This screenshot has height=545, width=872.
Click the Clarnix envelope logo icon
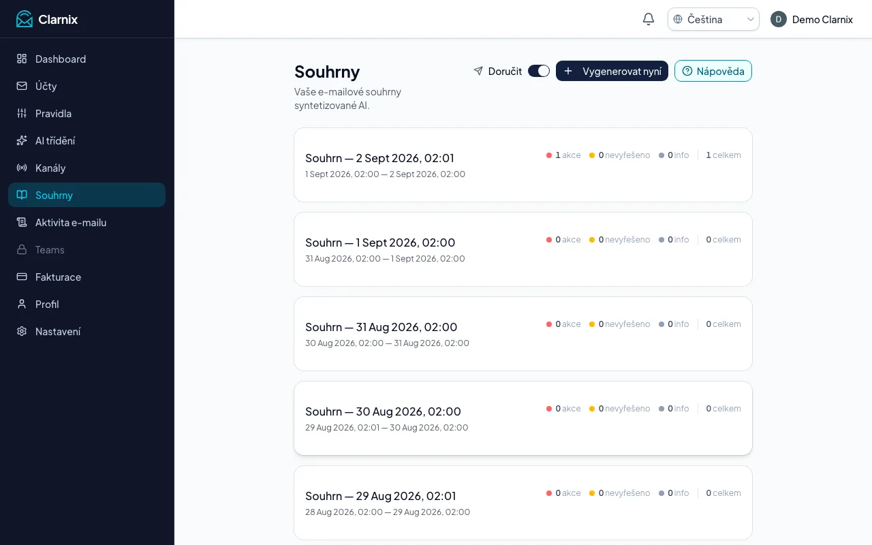[x=25, y=19]
